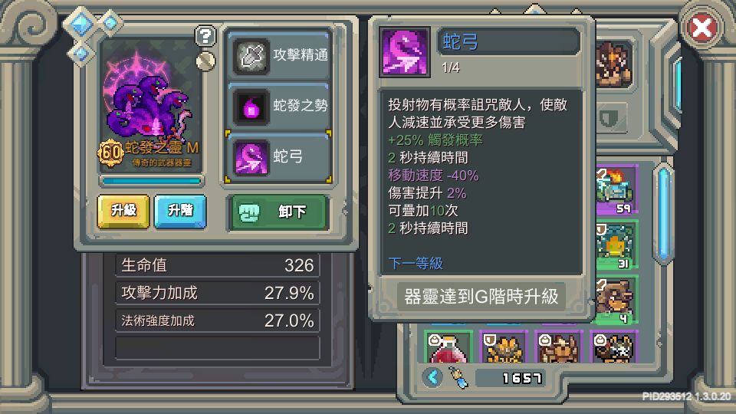736x414 pixels.
Task: Select the inventory item numbered 59
Action: coord(616,190)
